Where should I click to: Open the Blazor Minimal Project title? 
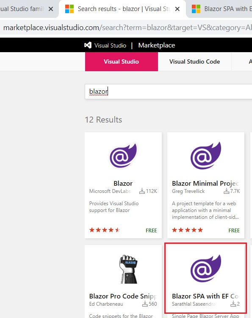(x=205, y=183)
